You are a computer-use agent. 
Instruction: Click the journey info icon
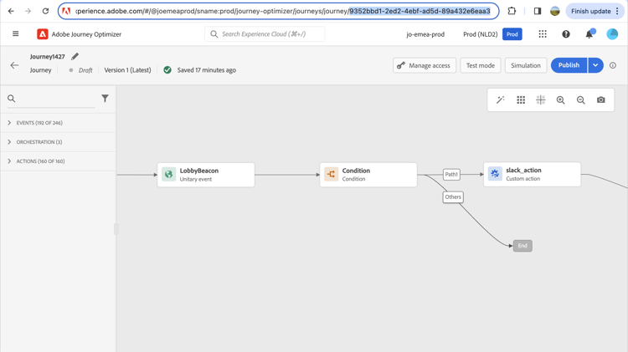pos(613,65)
